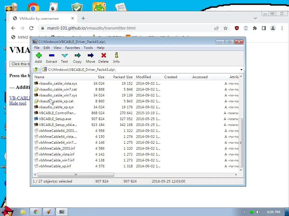Toggle Chrome side panel icon
The image size is (289, 216).
(264, 28)
